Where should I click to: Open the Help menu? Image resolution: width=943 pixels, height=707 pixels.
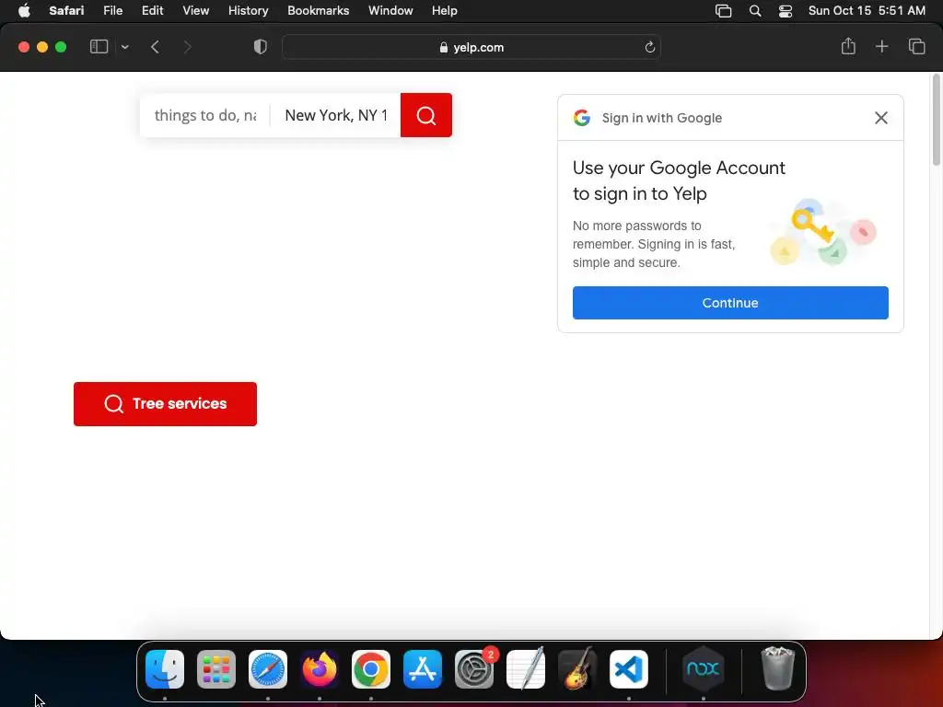coord(445,10)
